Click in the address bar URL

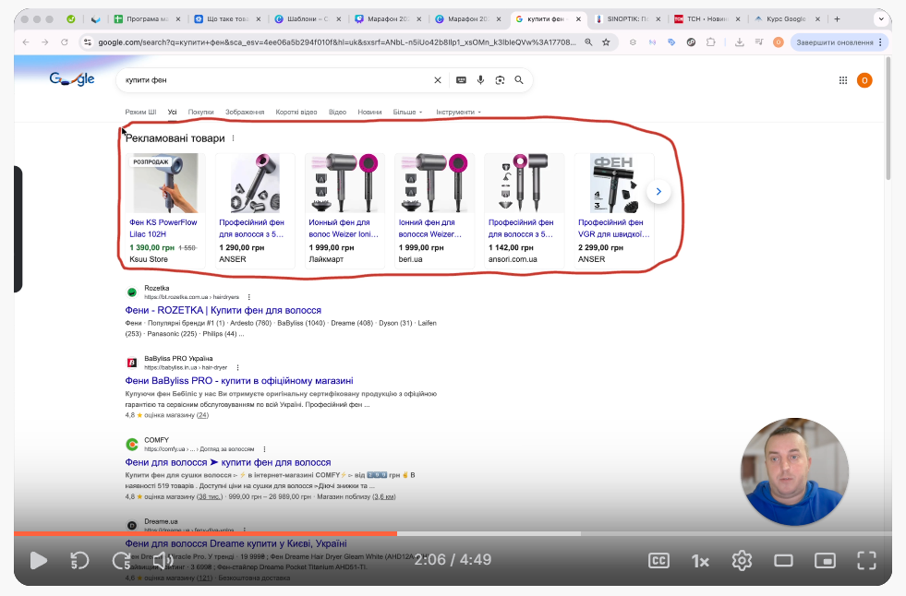click(x=337, y=42)
